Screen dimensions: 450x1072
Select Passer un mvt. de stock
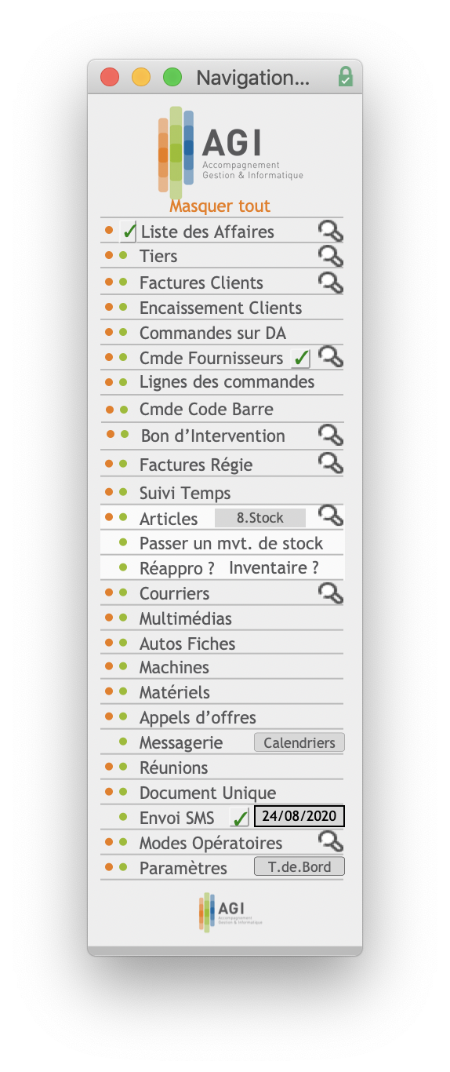(231, 543)
